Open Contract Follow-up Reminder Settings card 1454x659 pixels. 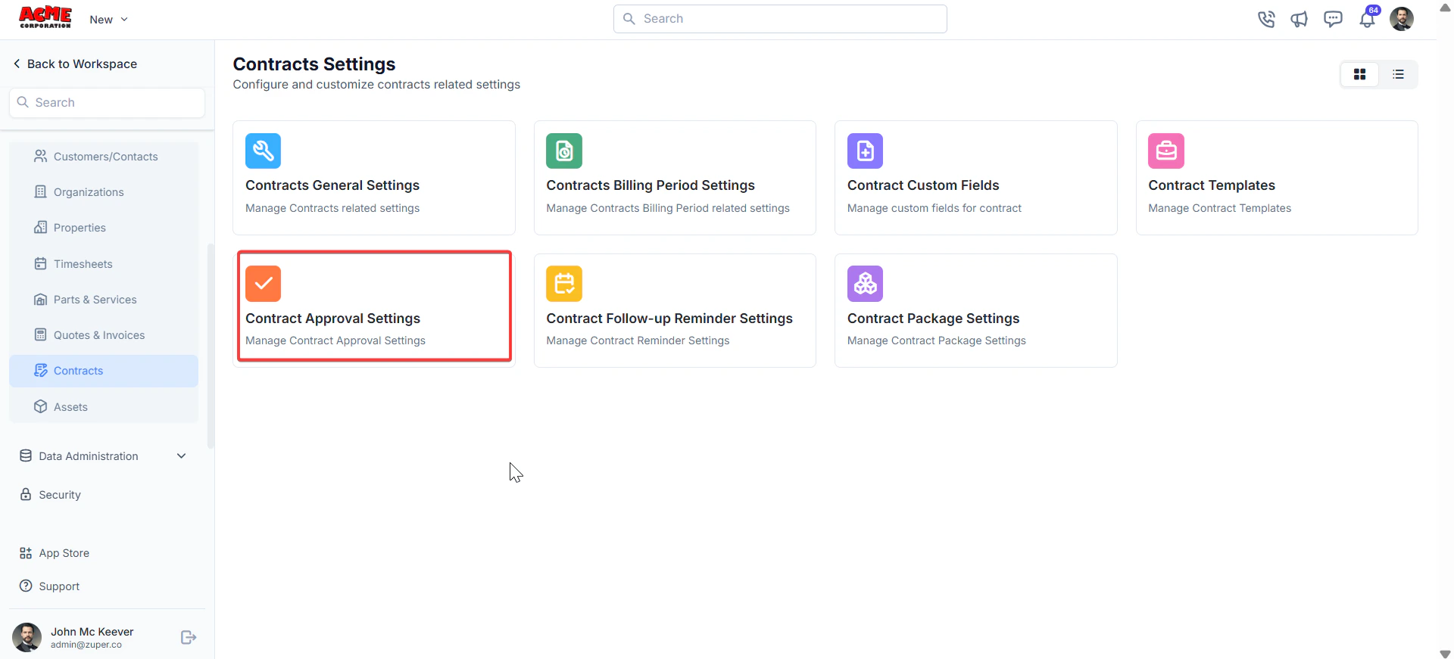tap(675, 310)
